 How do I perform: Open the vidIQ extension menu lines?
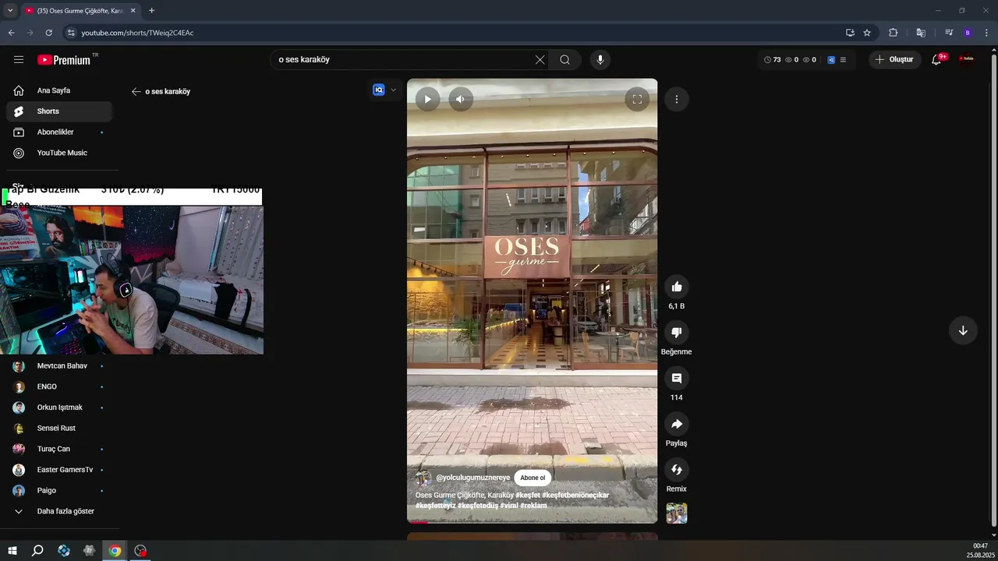pos(843,59)
